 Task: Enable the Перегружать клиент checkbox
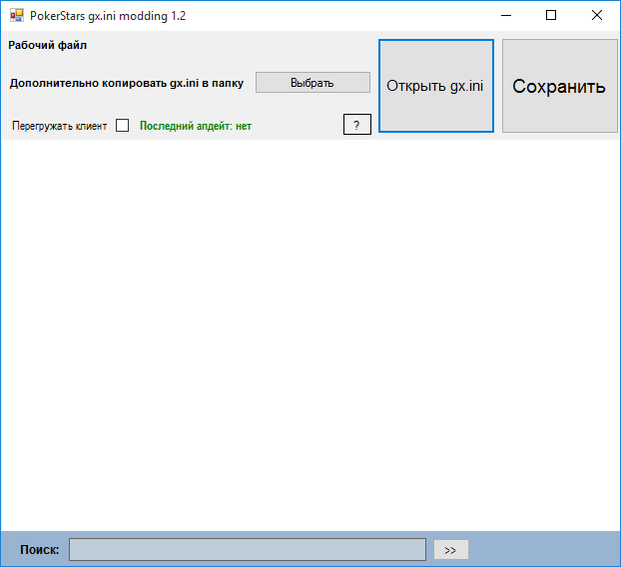point(122,126)
